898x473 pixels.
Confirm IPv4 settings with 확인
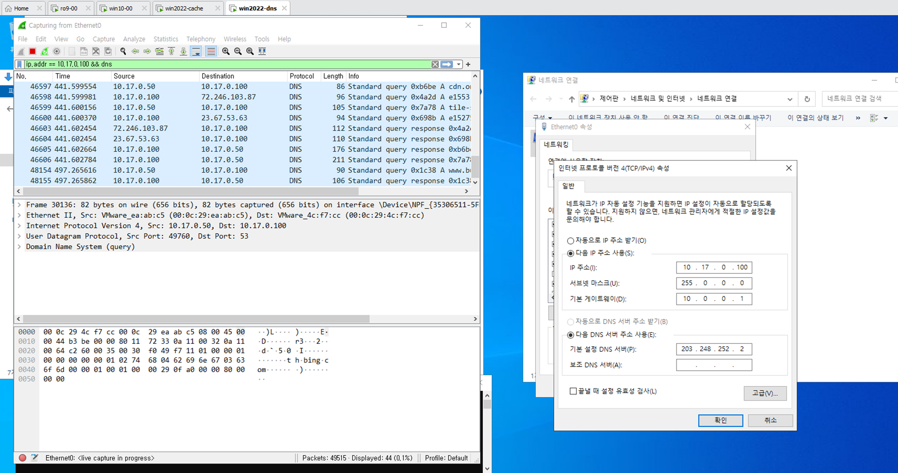coord(721,421)
